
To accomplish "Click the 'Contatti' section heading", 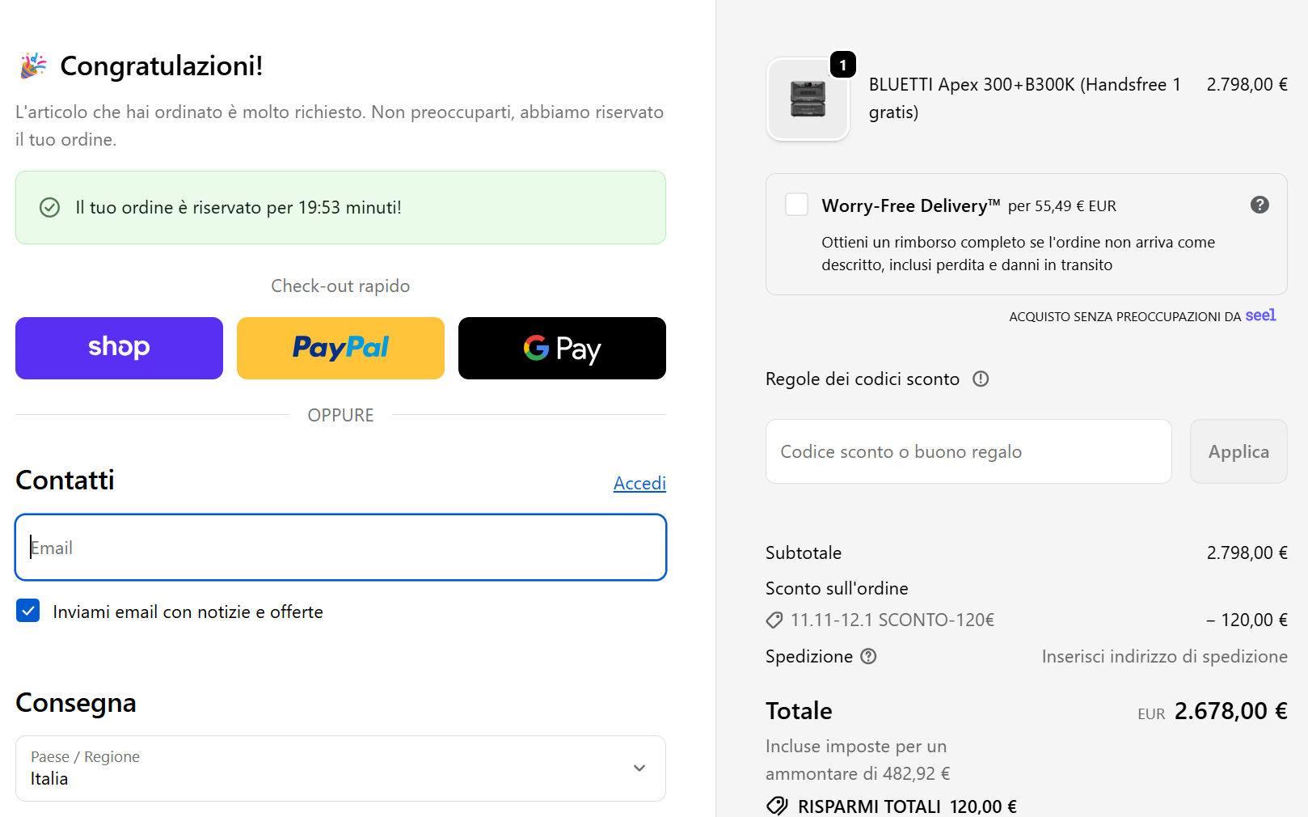I will (65, 480).
